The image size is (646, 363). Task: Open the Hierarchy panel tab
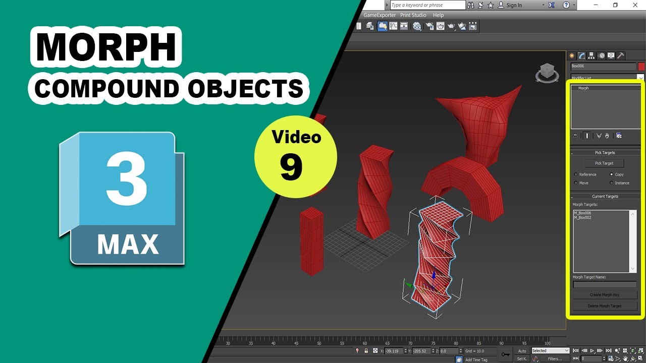pos(591,55)
